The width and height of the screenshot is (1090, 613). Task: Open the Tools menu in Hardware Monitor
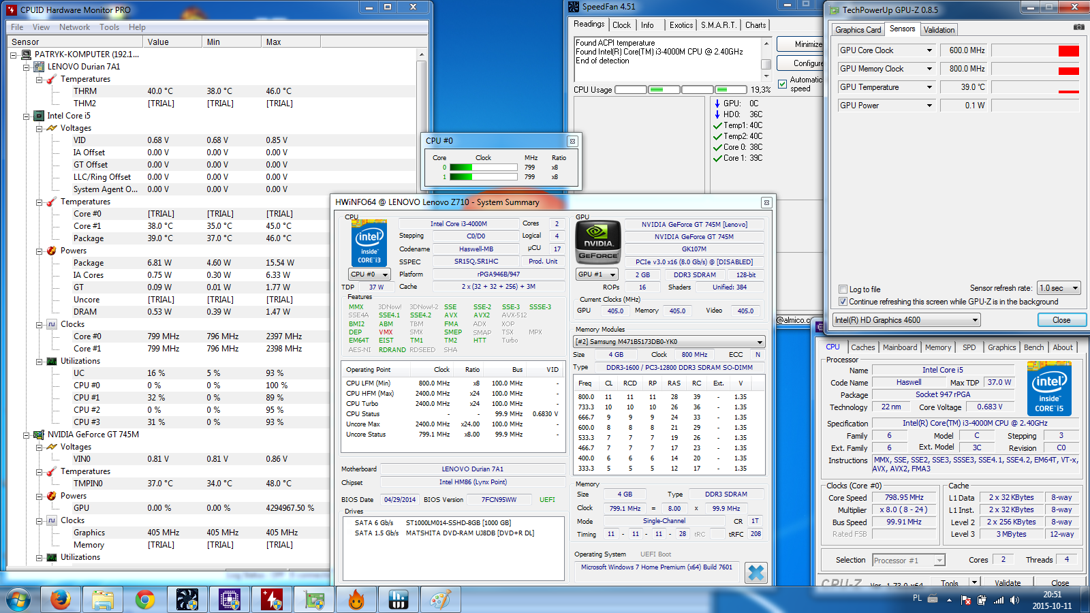tap(109, 27)
